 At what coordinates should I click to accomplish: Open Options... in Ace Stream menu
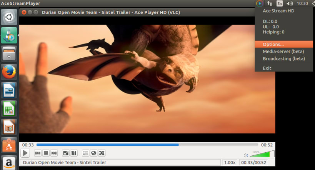pos(284,44)
